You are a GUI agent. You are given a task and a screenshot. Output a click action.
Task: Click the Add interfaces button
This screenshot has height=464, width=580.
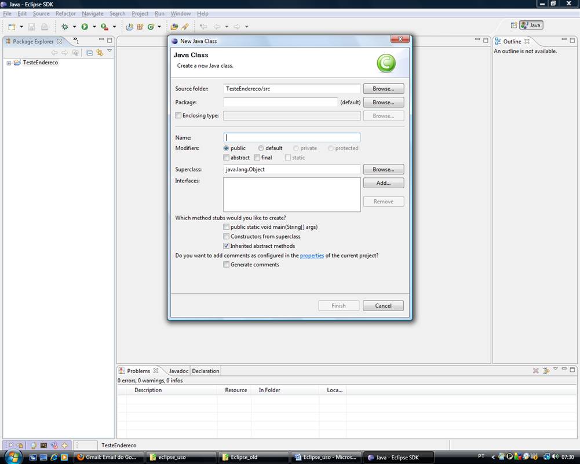(384, 183)
